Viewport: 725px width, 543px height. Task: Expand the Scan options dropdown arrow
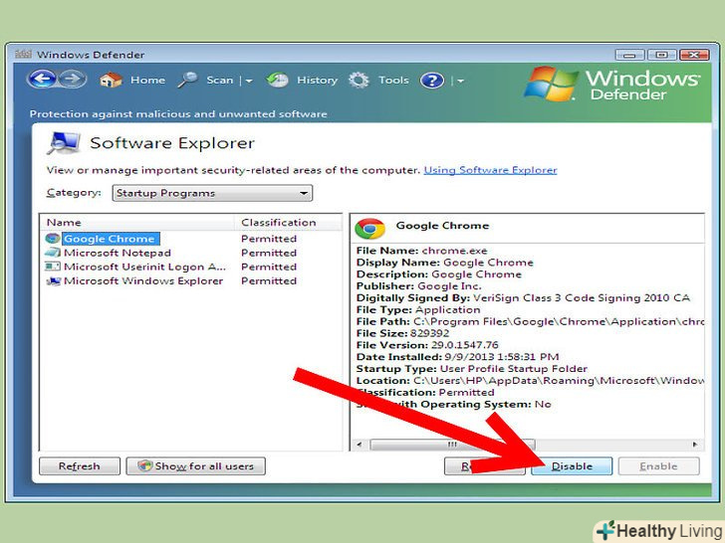point(249,81)
